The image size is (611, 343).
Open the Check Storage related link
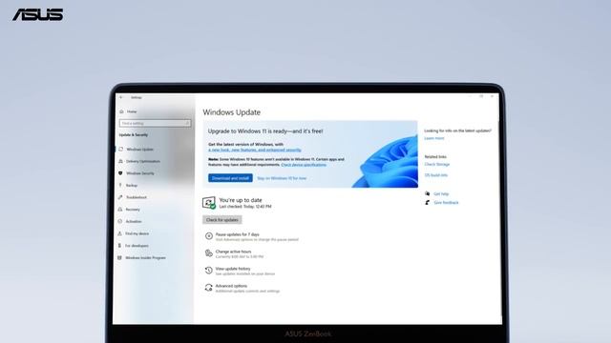point(437,165)
